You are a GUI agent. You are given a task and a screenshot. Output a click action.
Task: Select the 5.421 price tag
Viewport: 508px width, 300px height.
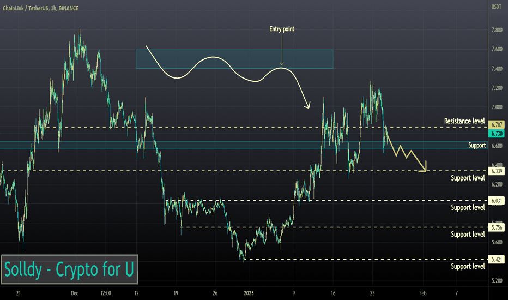(497, 260)
